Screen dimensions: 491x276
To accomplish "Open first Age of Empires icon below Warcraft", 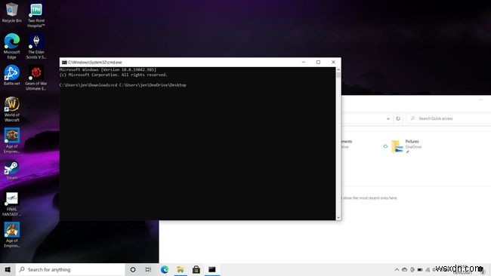I will pos(11,140).
